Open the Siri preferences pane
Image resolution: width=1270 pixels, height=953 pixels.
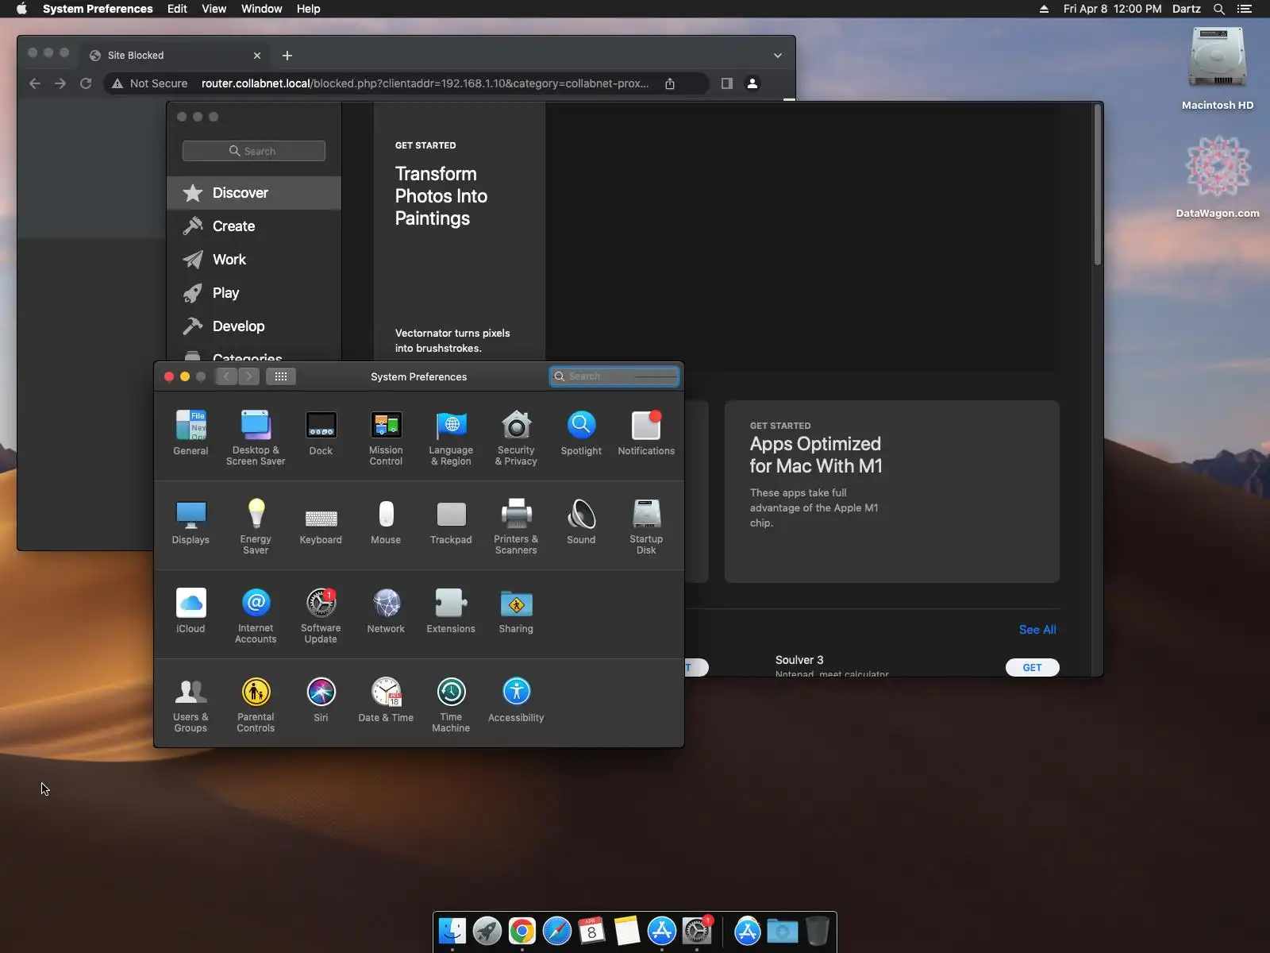(x=321, y=700)
